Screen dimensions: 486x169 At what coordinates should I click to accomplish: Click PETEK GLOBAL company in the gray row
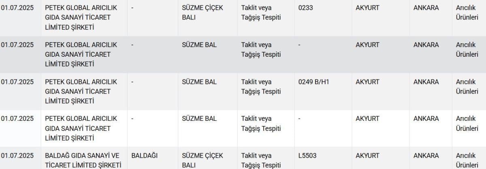(81, 54)
